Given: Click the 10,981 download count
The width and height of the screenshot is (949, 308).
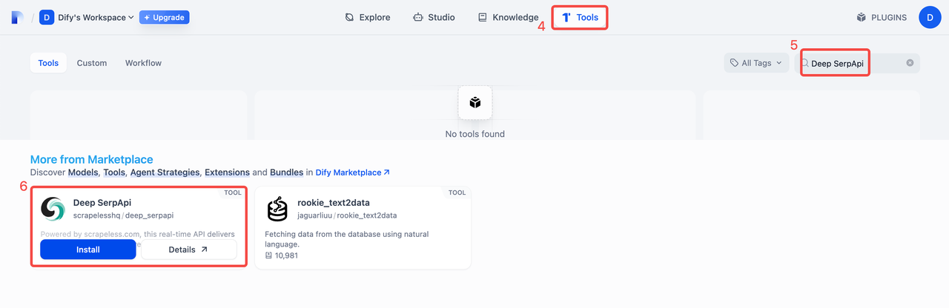Looking at the screenshot, I should point(282,255).
